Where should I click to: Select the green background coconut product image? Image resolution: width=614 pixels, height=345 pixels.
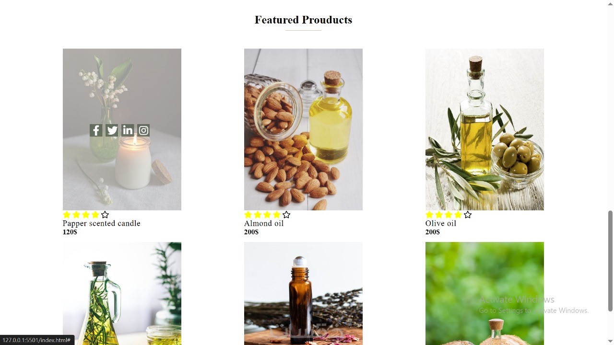coord(484,293)
